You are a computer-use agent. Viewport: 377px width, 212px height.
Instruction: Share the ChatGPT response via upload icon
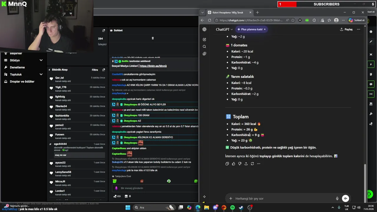[x=246, y=164]
